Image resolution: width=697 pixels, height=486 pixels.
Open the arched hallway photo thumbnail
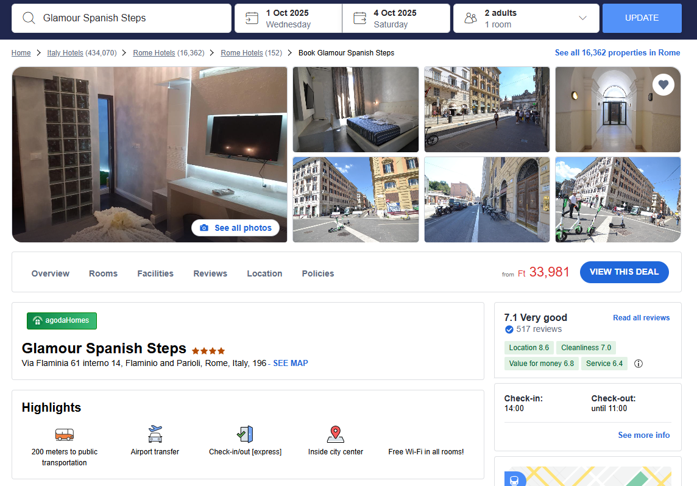click(x=618, y=110)
